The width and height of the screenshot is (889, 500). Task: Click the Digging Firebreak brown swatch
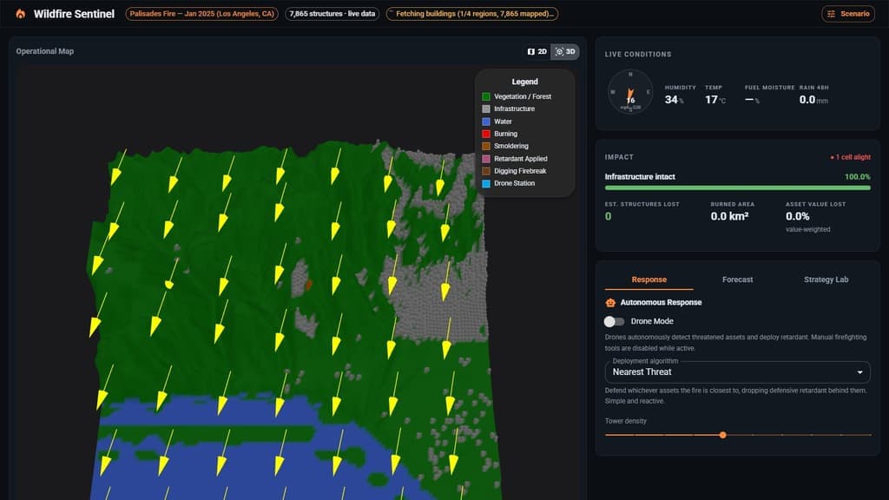coord(486,171)
